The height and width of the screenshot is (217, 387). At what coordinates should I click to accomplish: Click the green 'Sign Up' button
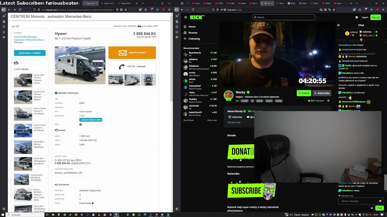pyautogui.click(x=376, y=17)
